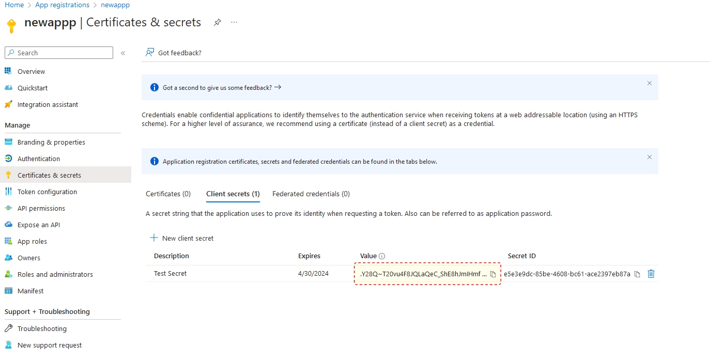Click the plus icon for new secret

coord(153,238)
